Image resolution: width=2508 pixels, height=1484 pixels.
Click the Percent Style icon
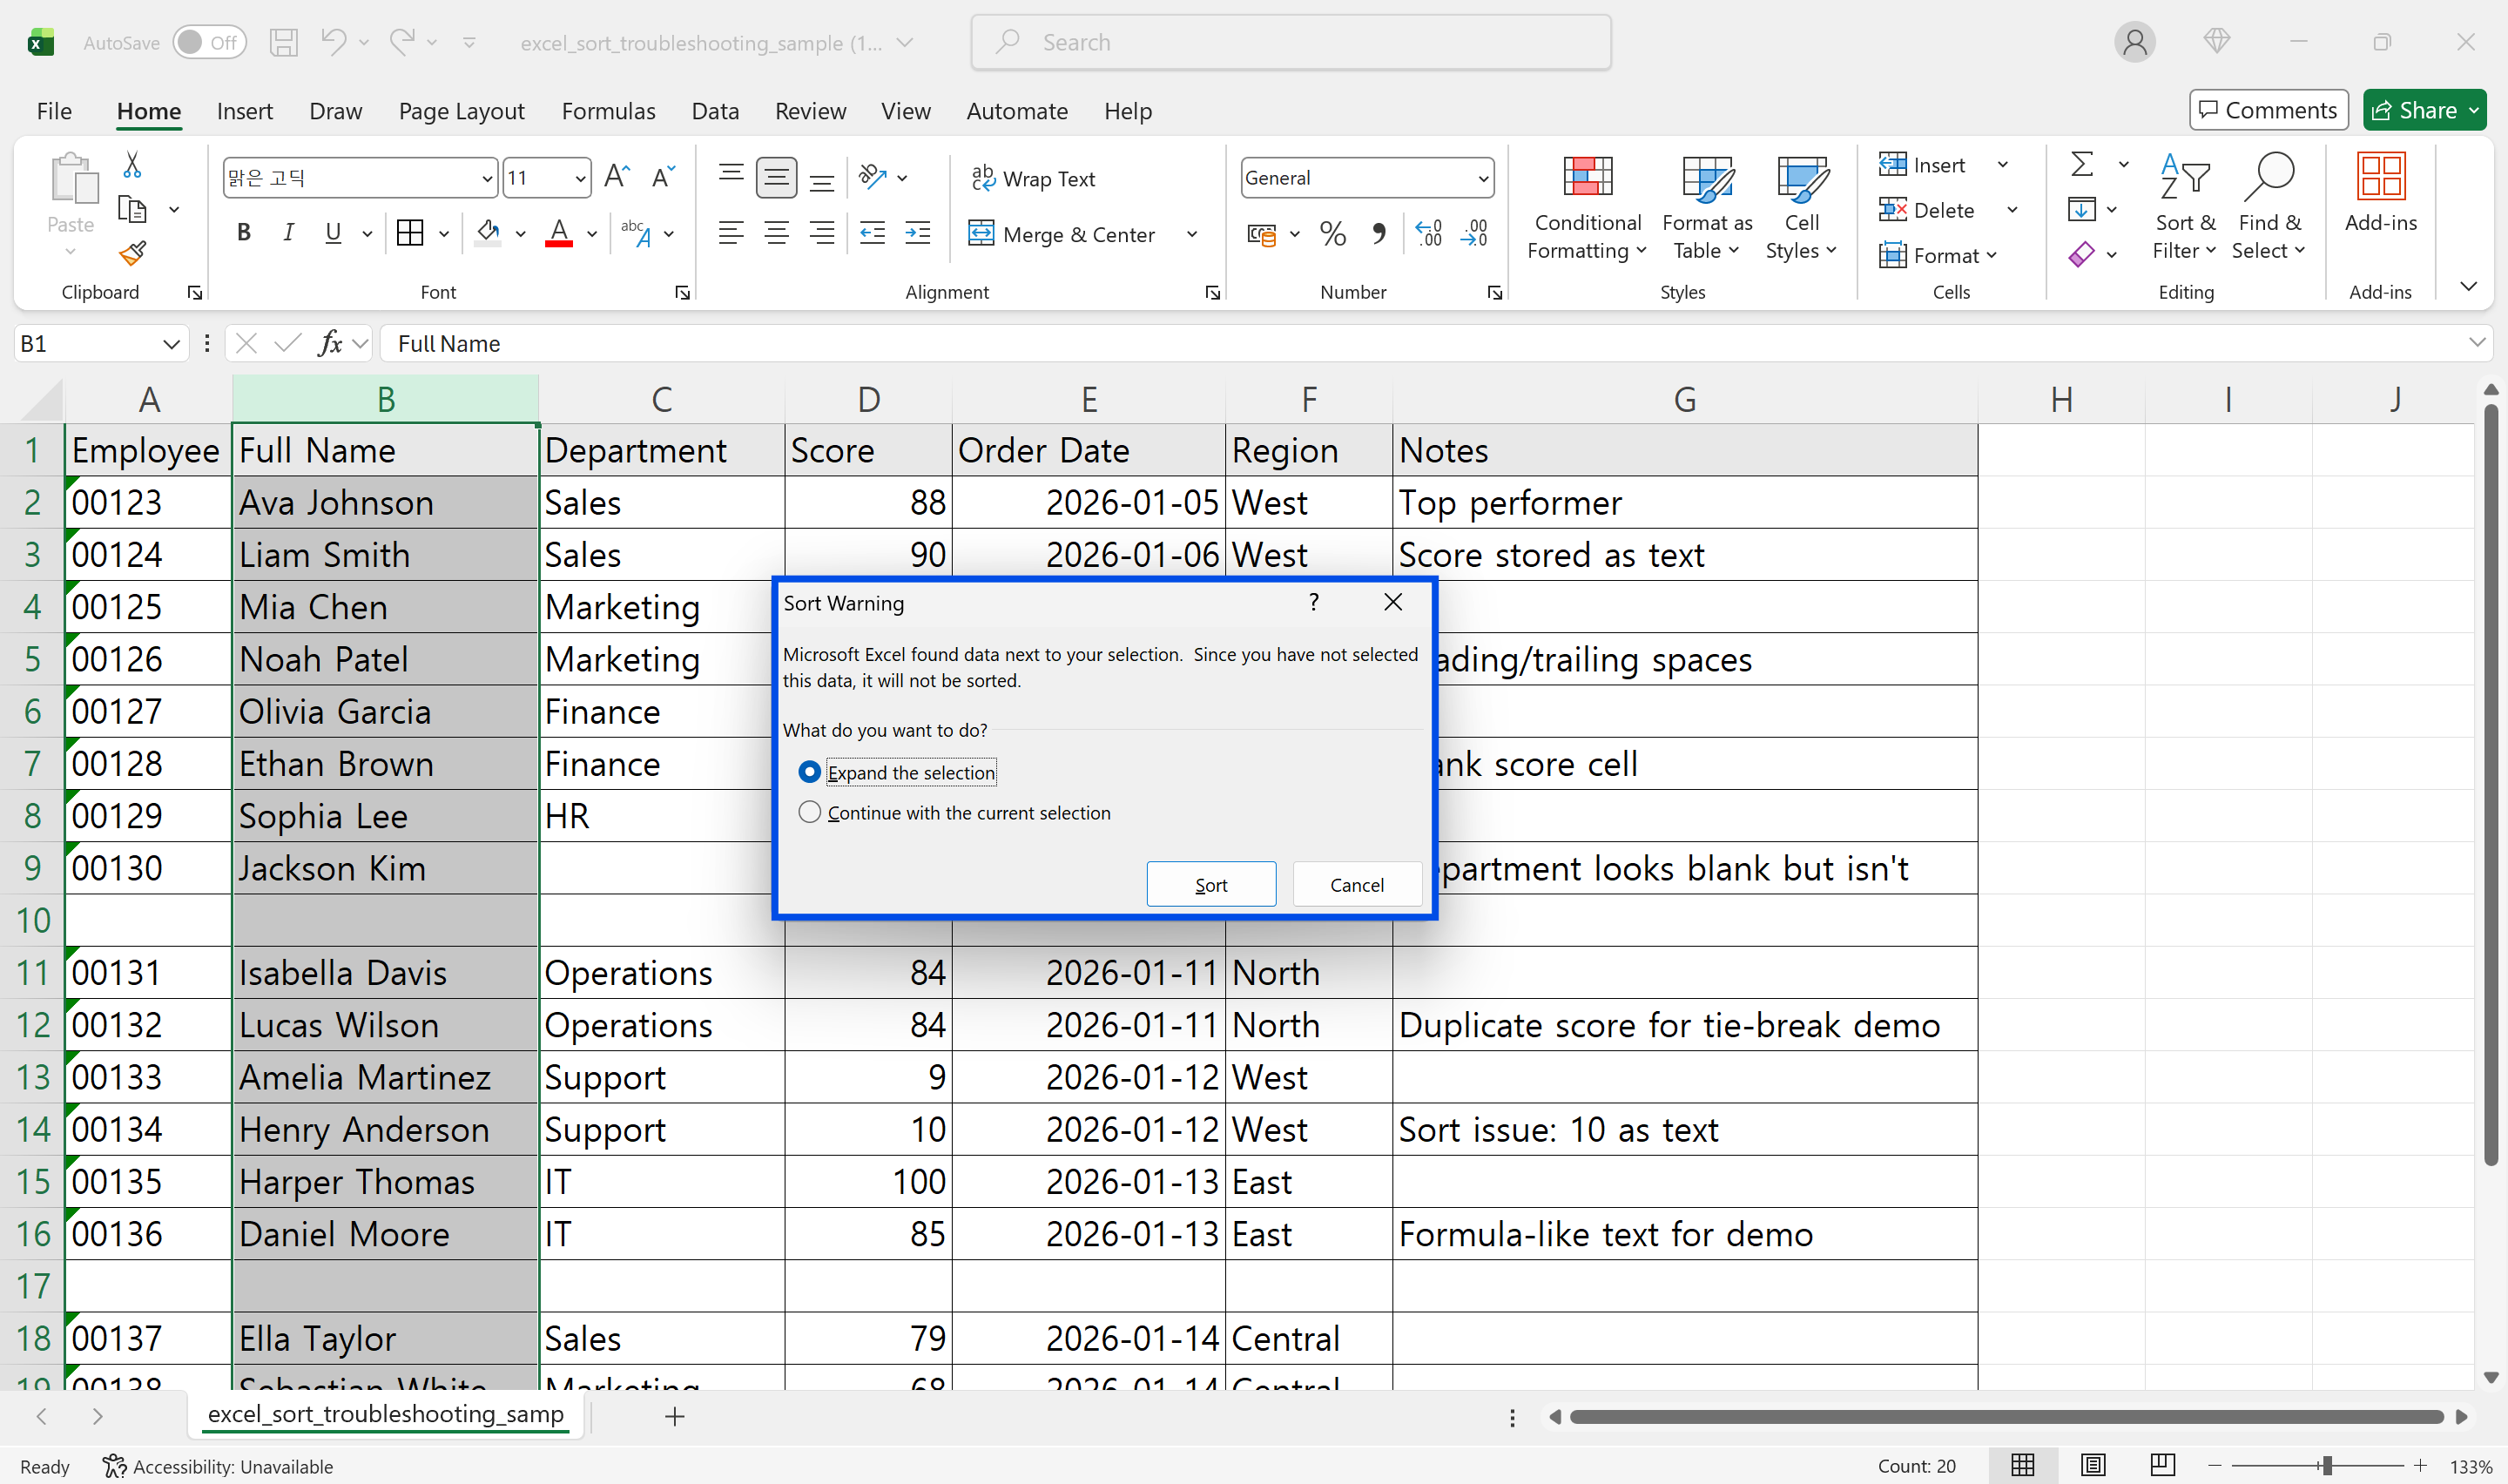(1332, 234)
